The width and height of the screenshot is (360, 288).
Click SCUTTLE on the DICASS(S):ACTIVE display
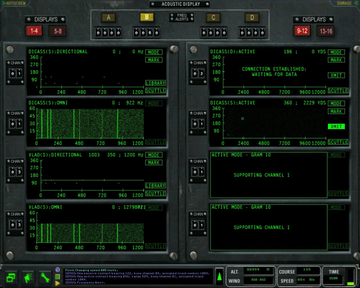point(338,142)
